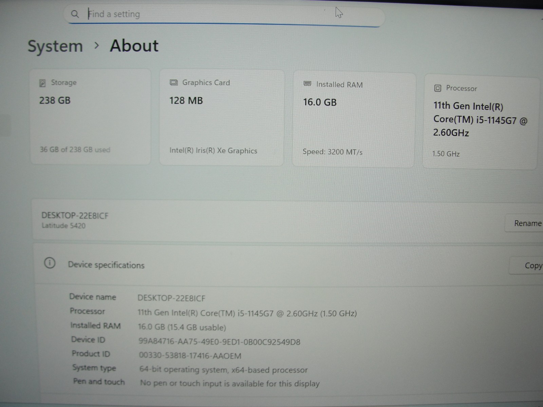Click the 'Device ID' label
Image resolution: width=543 pixels, height=407 pixels.
tap(88, 340)
